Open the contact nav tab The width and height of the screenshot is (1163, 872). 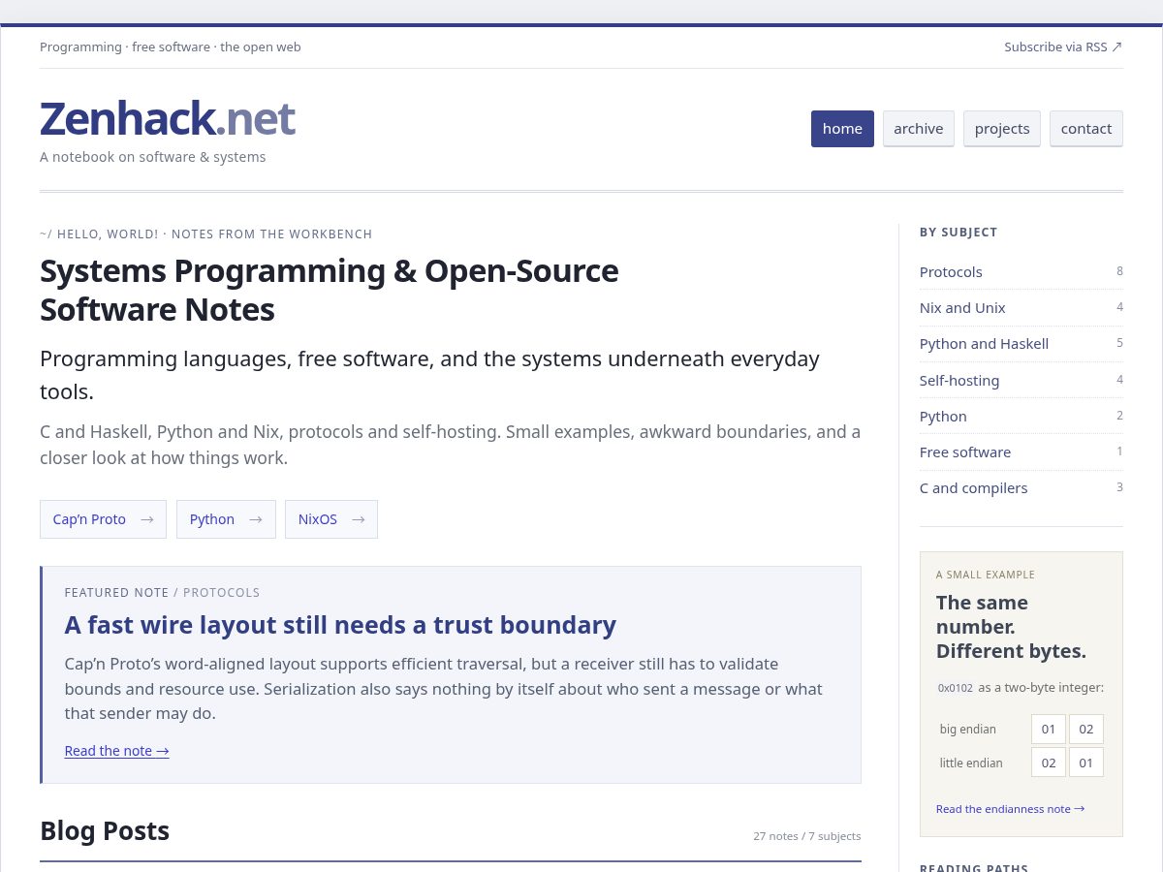click(1086, 129)
